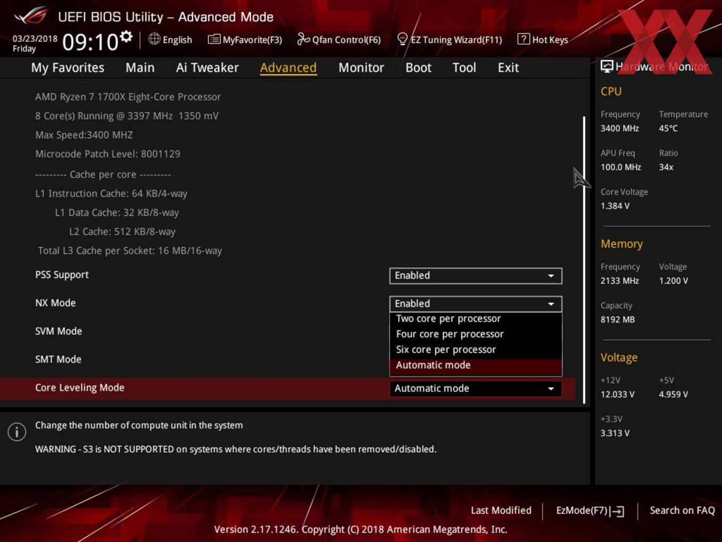The height and width of the screenshot is (542, 722).
Task: Click the EzMode exit arrow icon
Action: coord(617,511)
